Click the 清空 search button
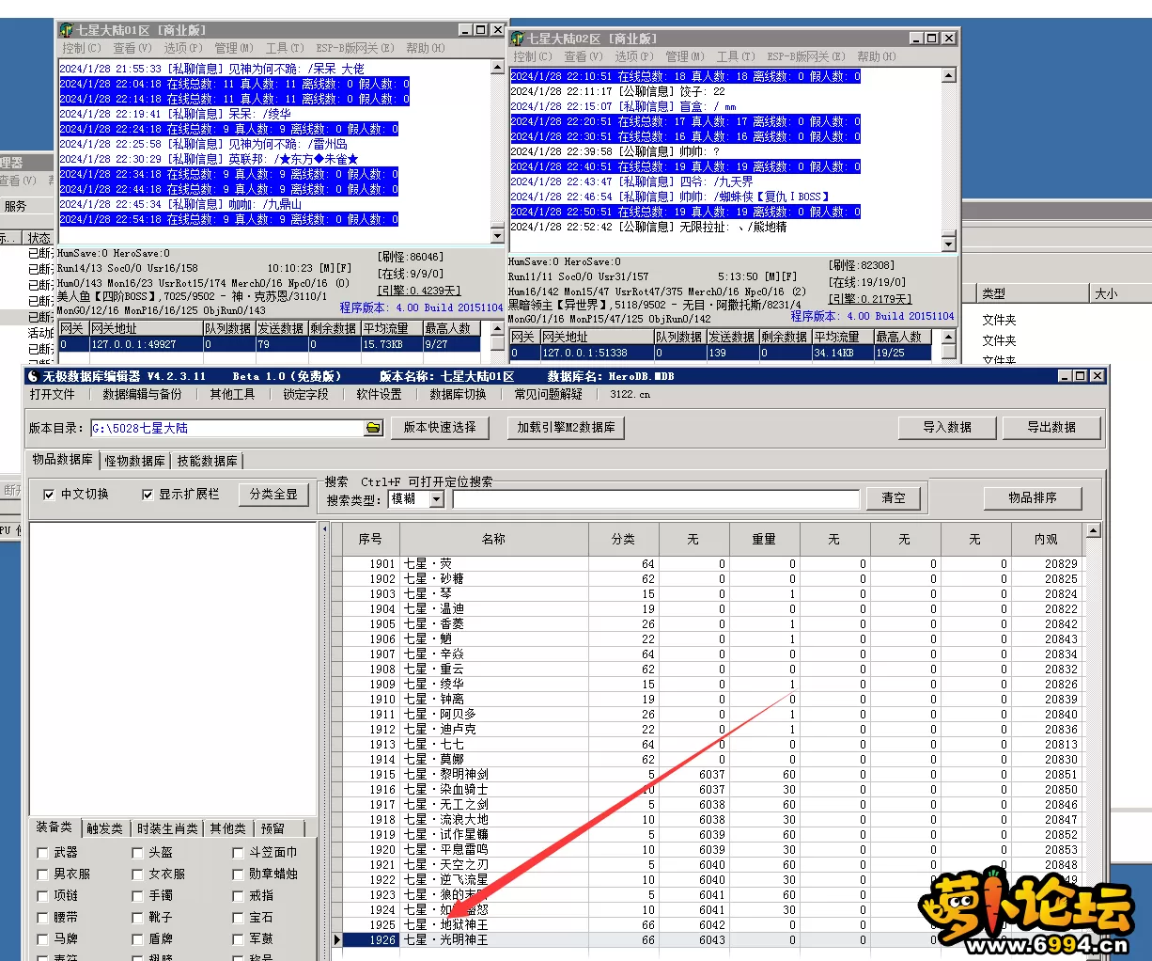Image resolution: width=1152 pixels, height=961 pixels. tap(894, 498)
